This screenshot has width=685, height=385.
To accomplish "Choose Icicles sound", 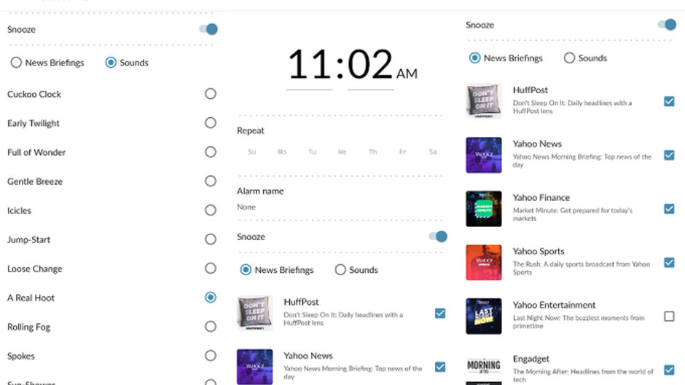I will point(211,210).
